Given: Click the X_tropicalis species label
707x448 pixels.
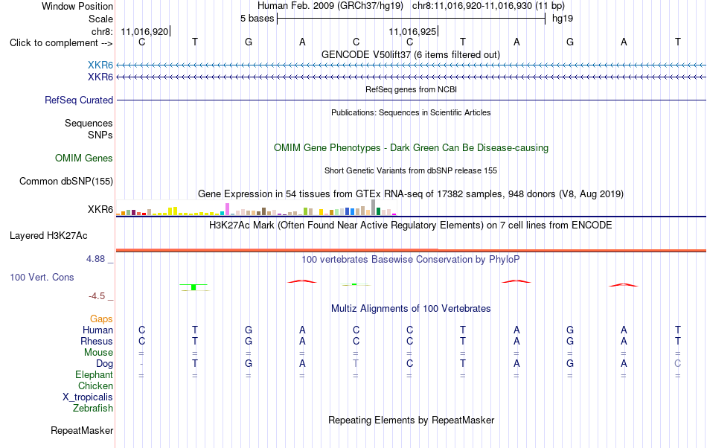Looking at the screenshot, I should [88, 397].
